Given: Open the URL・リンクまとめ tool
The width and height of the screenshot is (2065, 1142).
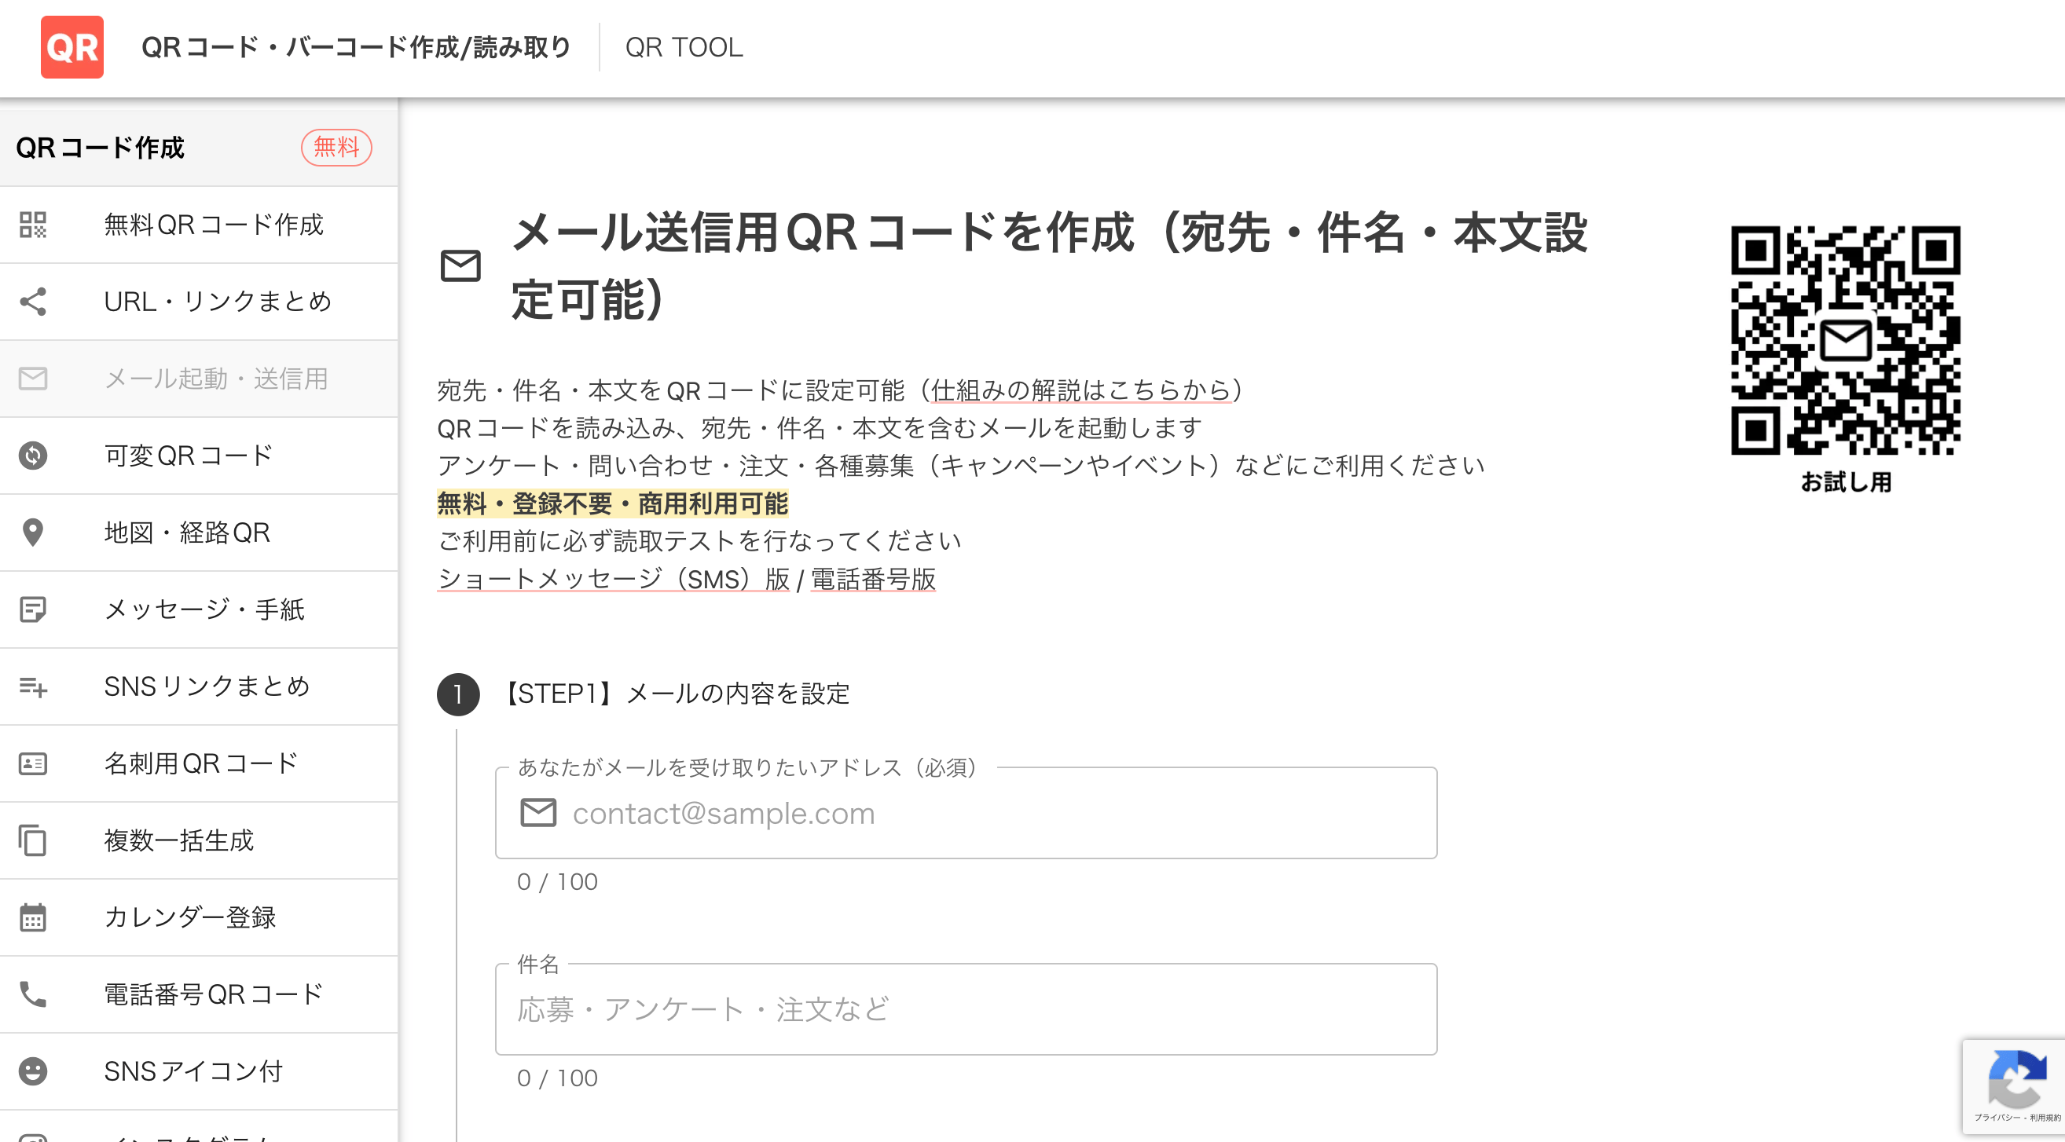Looking at the screenshot, I should (x=218, y=302).
